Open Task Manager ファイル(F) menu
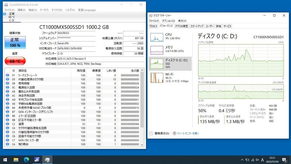Screen dimensions: 291x164 pos(154,21)
